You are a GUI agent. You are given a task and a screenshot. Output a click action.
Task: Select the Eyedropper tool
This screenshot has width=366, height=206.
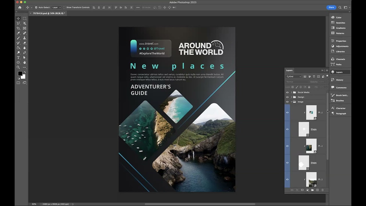18,33
